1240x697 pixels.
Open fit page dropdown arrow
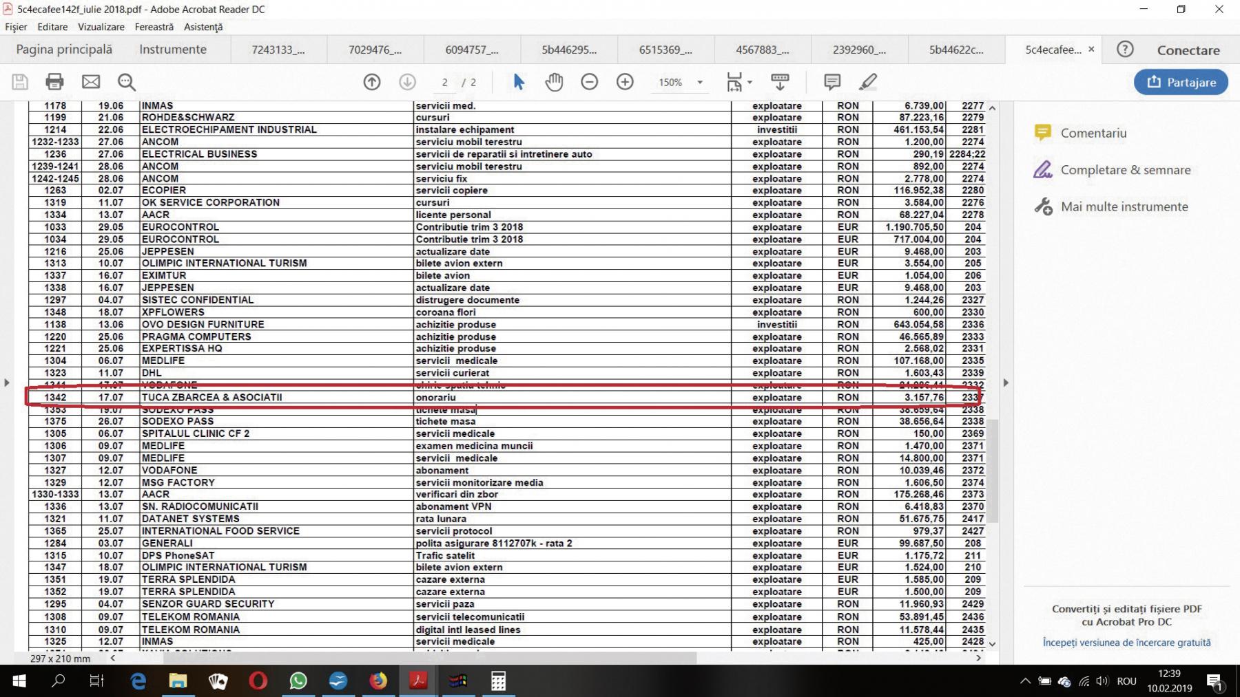pos(750,83)
